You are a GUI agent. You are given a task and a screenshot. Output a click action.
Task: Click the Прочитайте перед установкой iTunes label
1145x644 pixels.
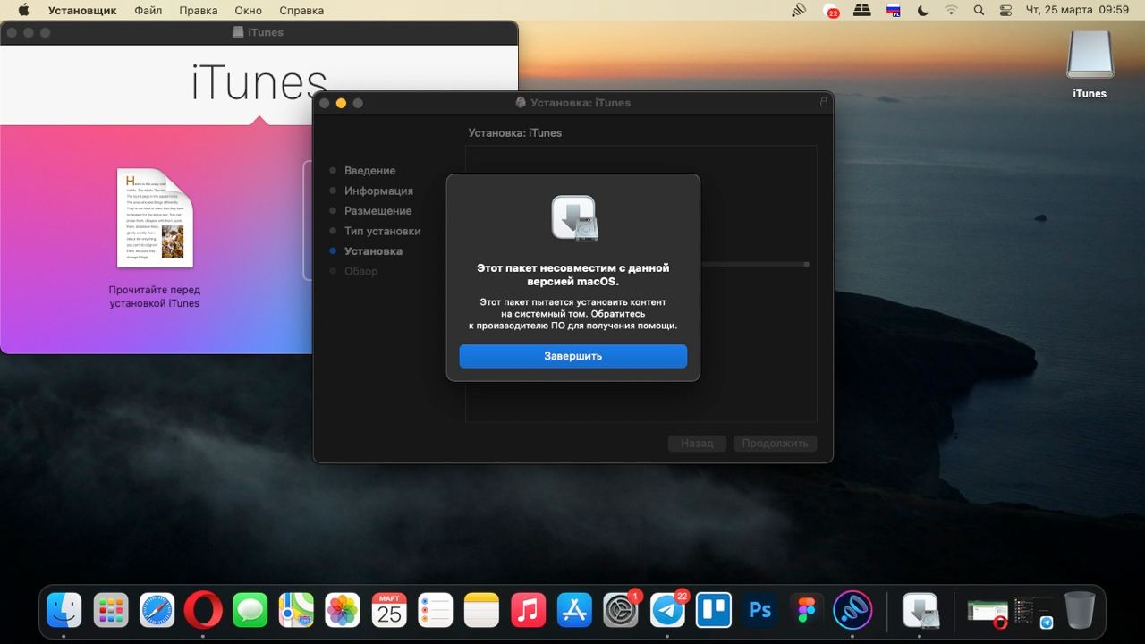pyautogui.click(x=155, y=297)
